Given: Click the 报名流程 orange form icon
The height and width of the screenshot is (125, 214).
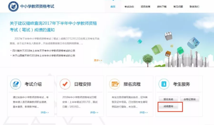Looking at the screenshot, I should tap(115, 84).
